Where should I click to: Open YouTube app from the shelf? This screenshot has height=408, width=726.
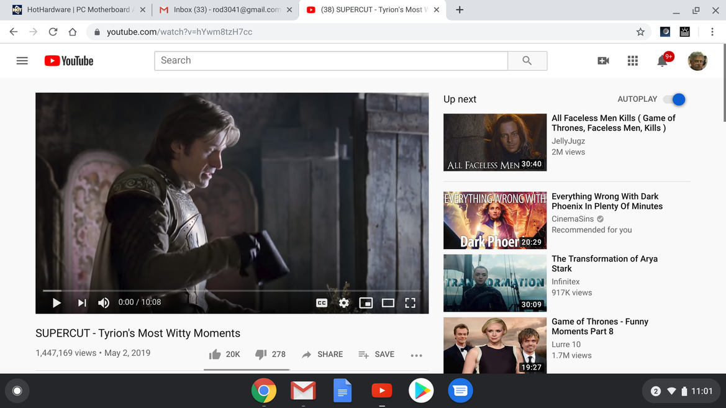[382, 391]
